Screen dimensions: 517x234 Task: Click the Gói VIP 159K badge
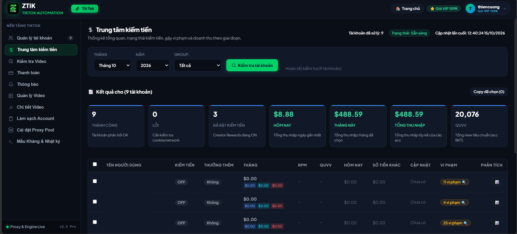coord(444,9)
